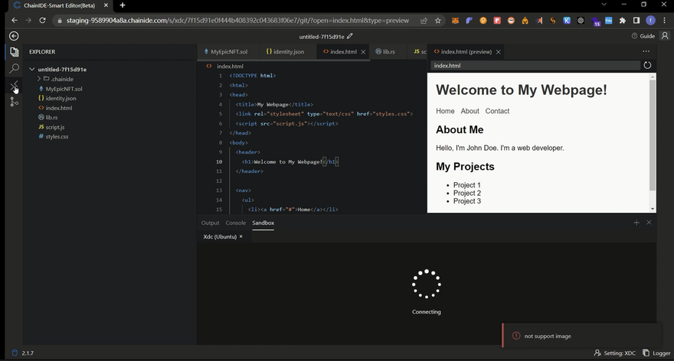This screenshot has height=361, width=674.
Task: Switch to the Output panel tab
Action: pyautogui.click(x=210, y=223)
